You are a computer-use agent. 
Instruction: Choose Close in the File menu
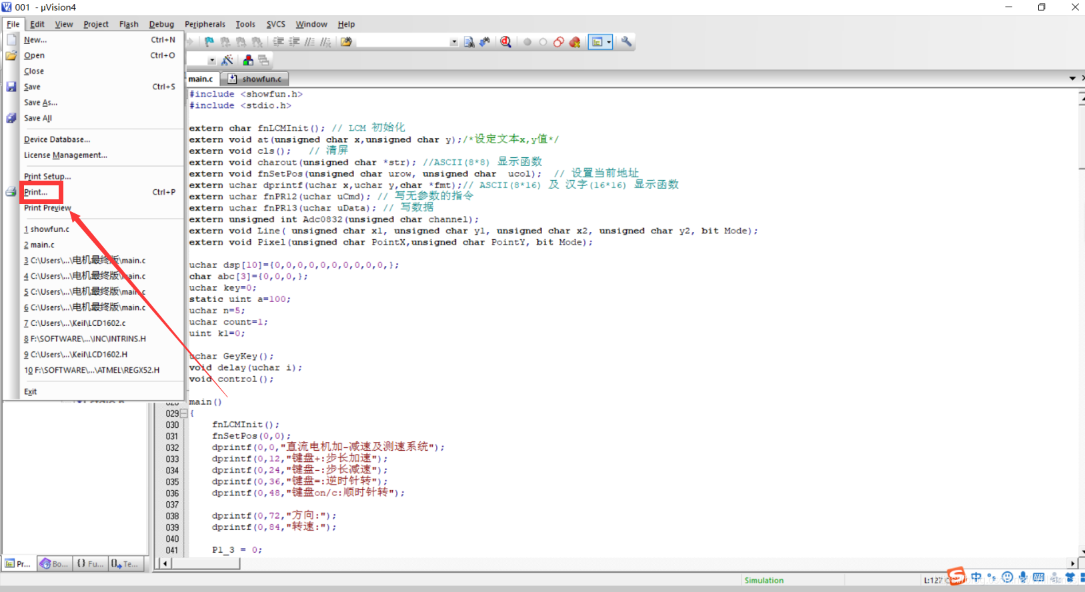coord(93,71)
